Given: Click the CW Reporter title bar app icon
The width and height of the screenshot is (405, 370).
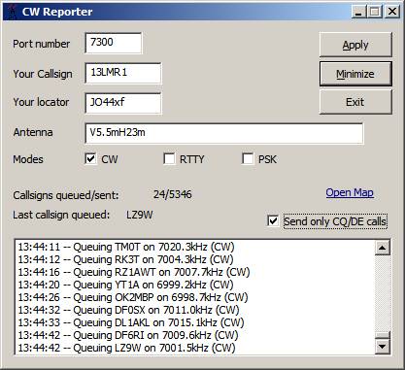Looking at the screenshot, I should coord(13,12).
